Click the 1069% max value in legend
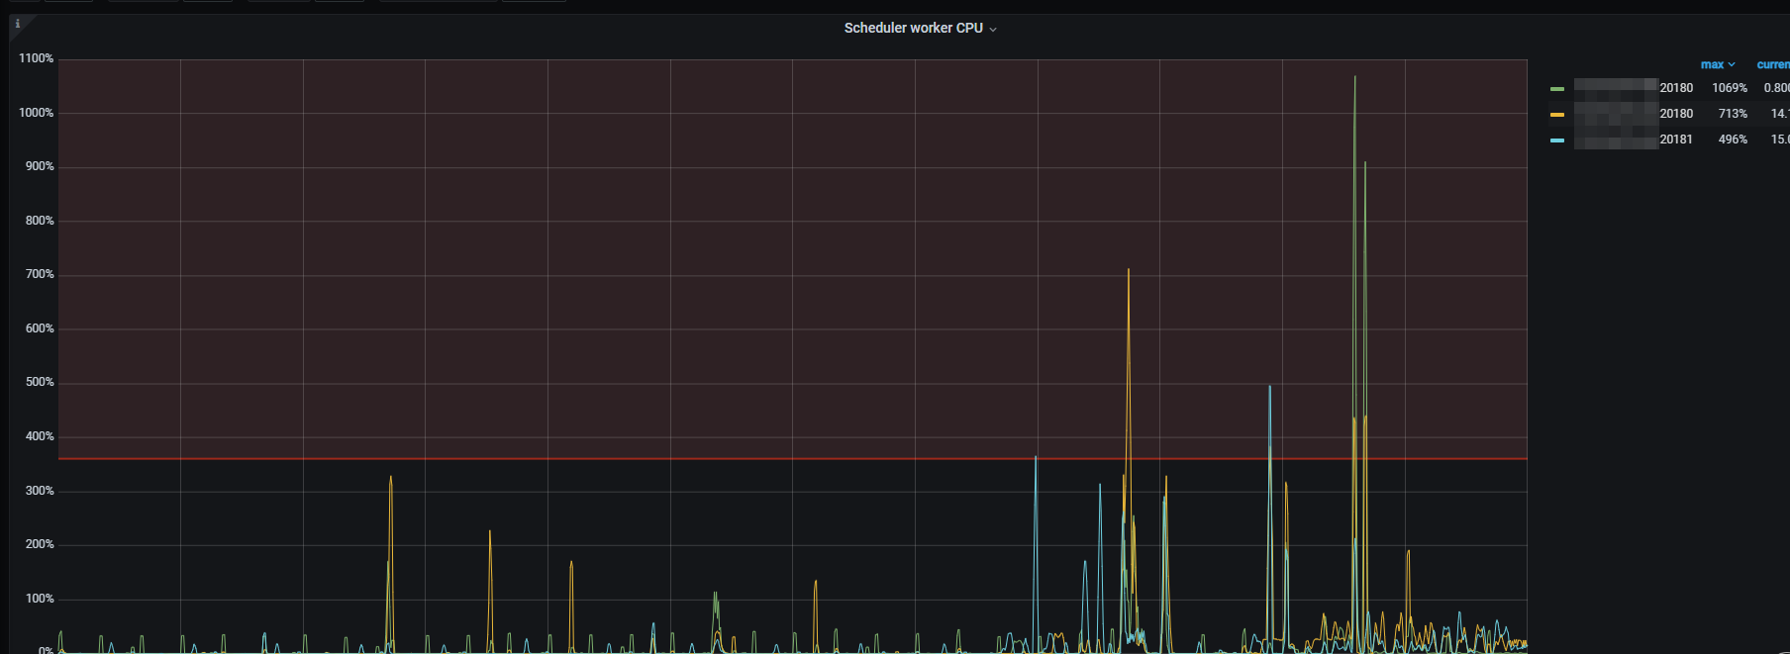This screenshot has height=654, width=1790. point(1730,88)
